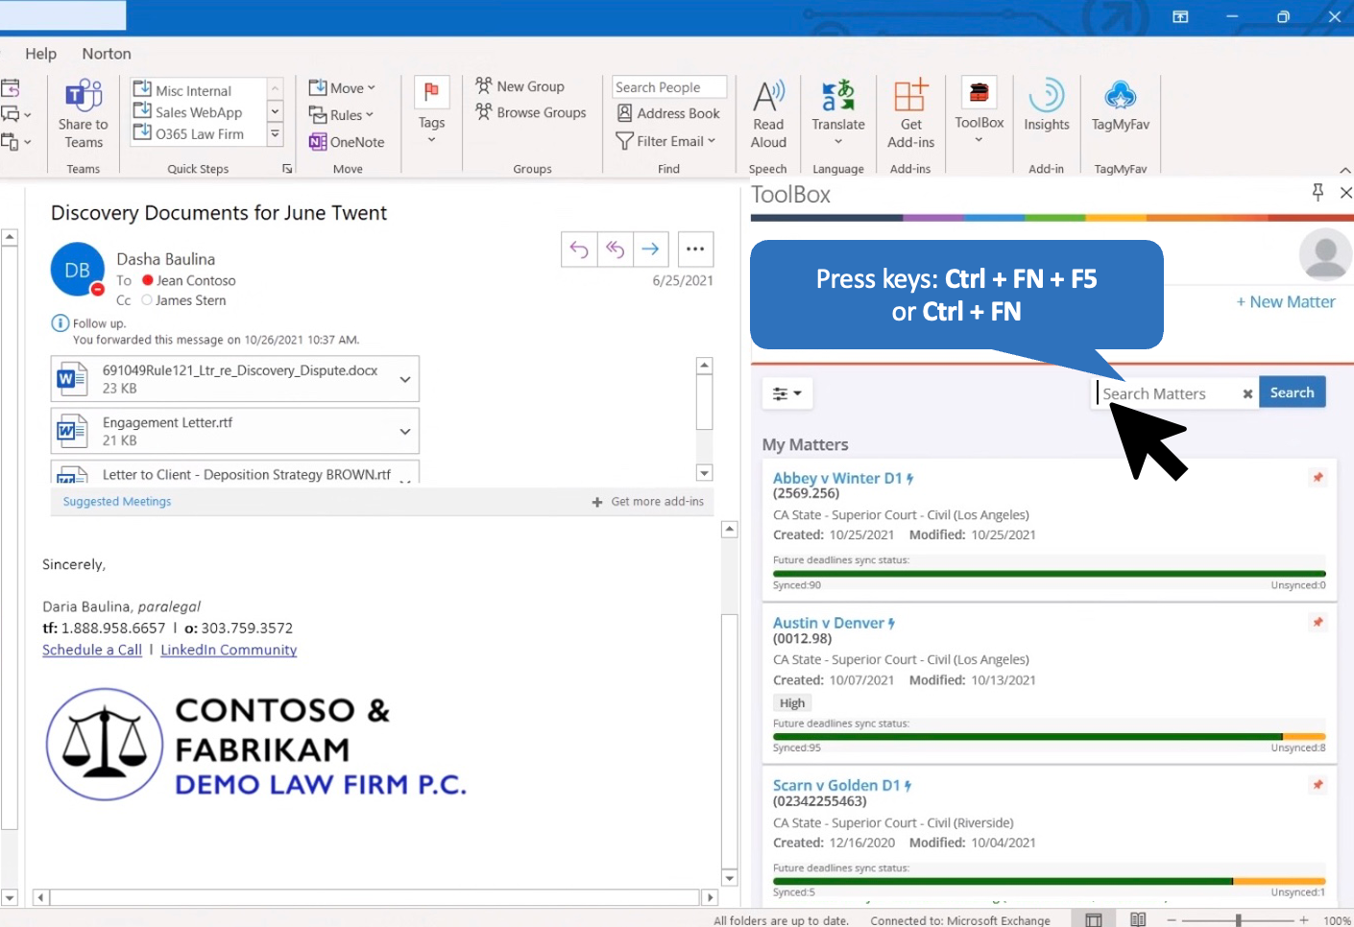This screenshot has height=927, width=1354.
Task: Pin the Austin v Denver matter
Action: [x=1318, y=622]
